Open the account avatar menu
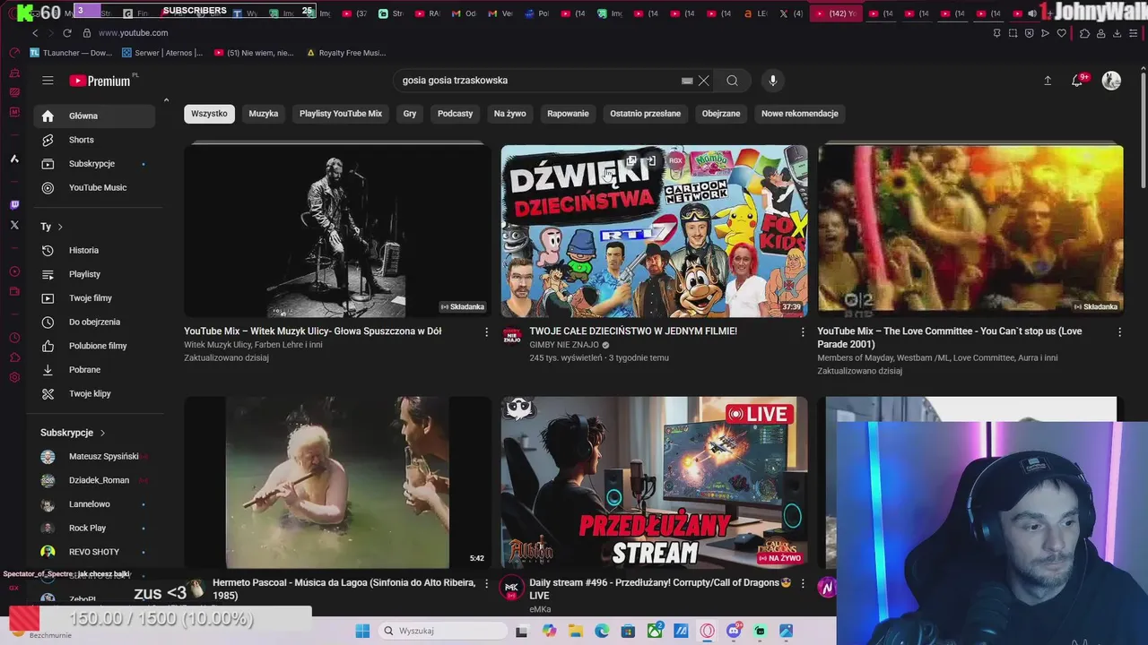Screen dimensions: 1148x645 pos(1111,81)
